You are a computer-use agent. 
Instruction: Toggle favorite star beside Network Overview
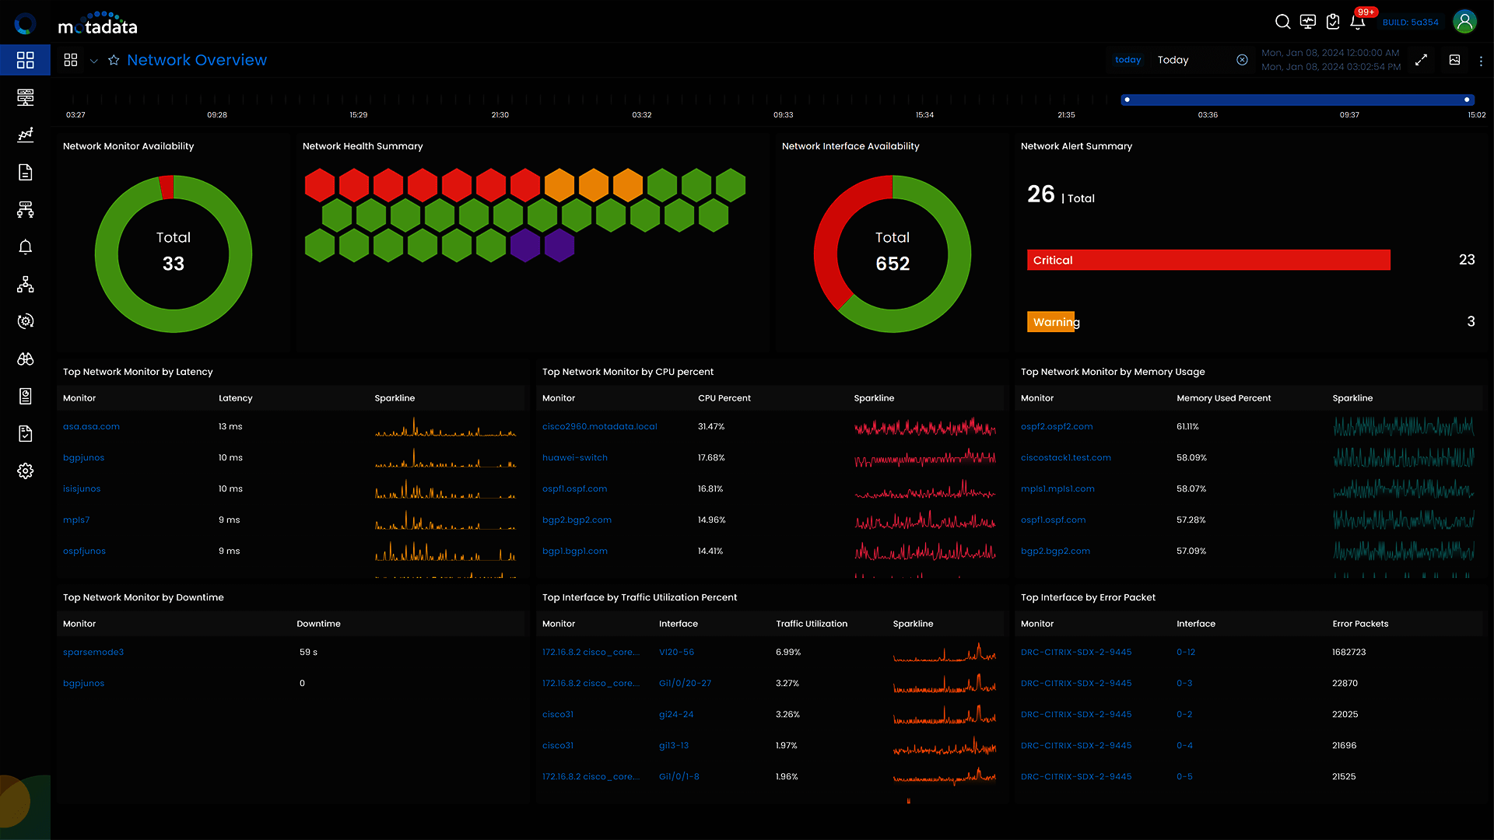114,60
